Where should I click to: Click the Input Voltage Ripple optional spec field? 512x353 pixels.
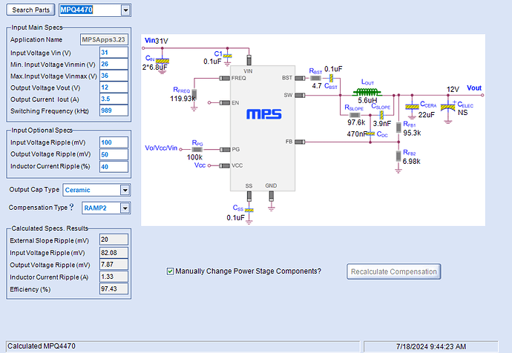tap(114, 142)
